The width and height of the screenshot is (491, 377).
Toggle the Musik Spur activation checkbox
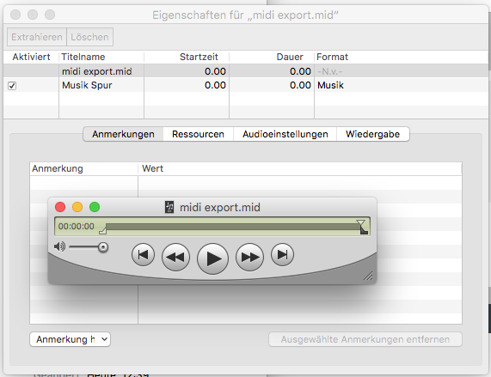[x=12, y=86]
